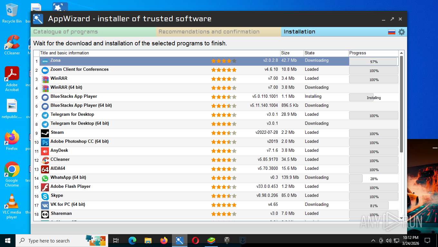
Task: Click the Adobe Flash Player icon
Action: pyautogui.click(x=45, y=187)
